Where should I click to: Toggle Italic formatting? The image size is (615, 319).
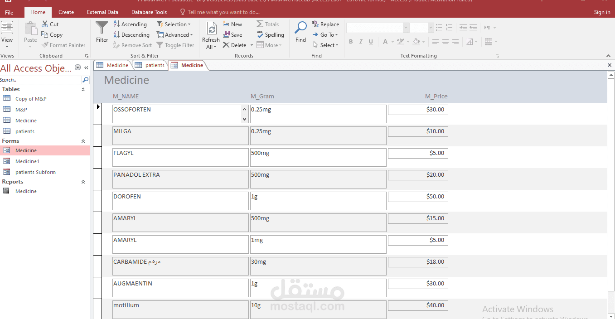[x=361, y=42]
